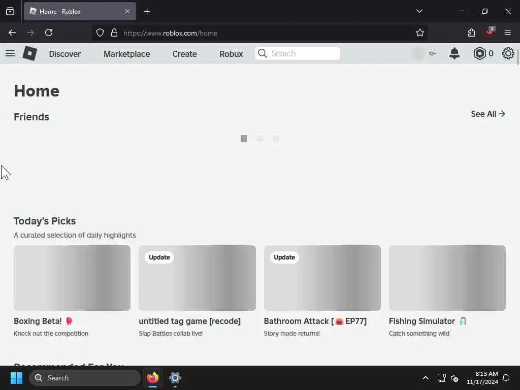This screenshot has width=520, height=390.
Task: Click the Bathroom Attack thumbnail
Action: pyautogui.click(x=322, y=278)
